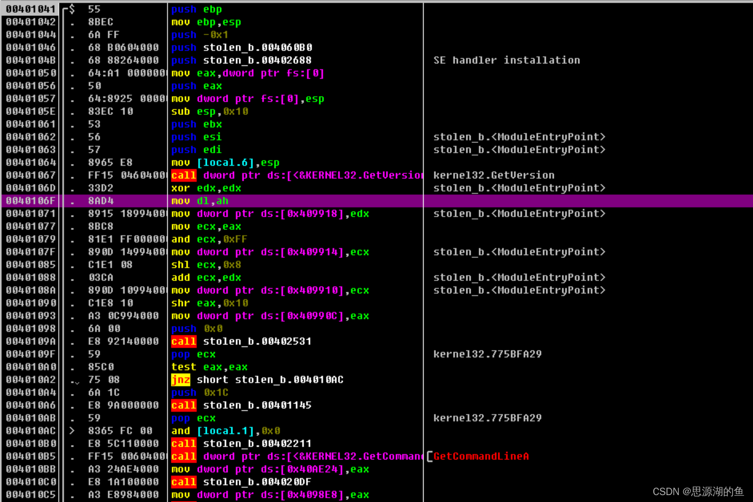
Task: Click kernel32.775BFA29 comment on row 004010AB
Action: pyautogui.click(x=488, y=418)
